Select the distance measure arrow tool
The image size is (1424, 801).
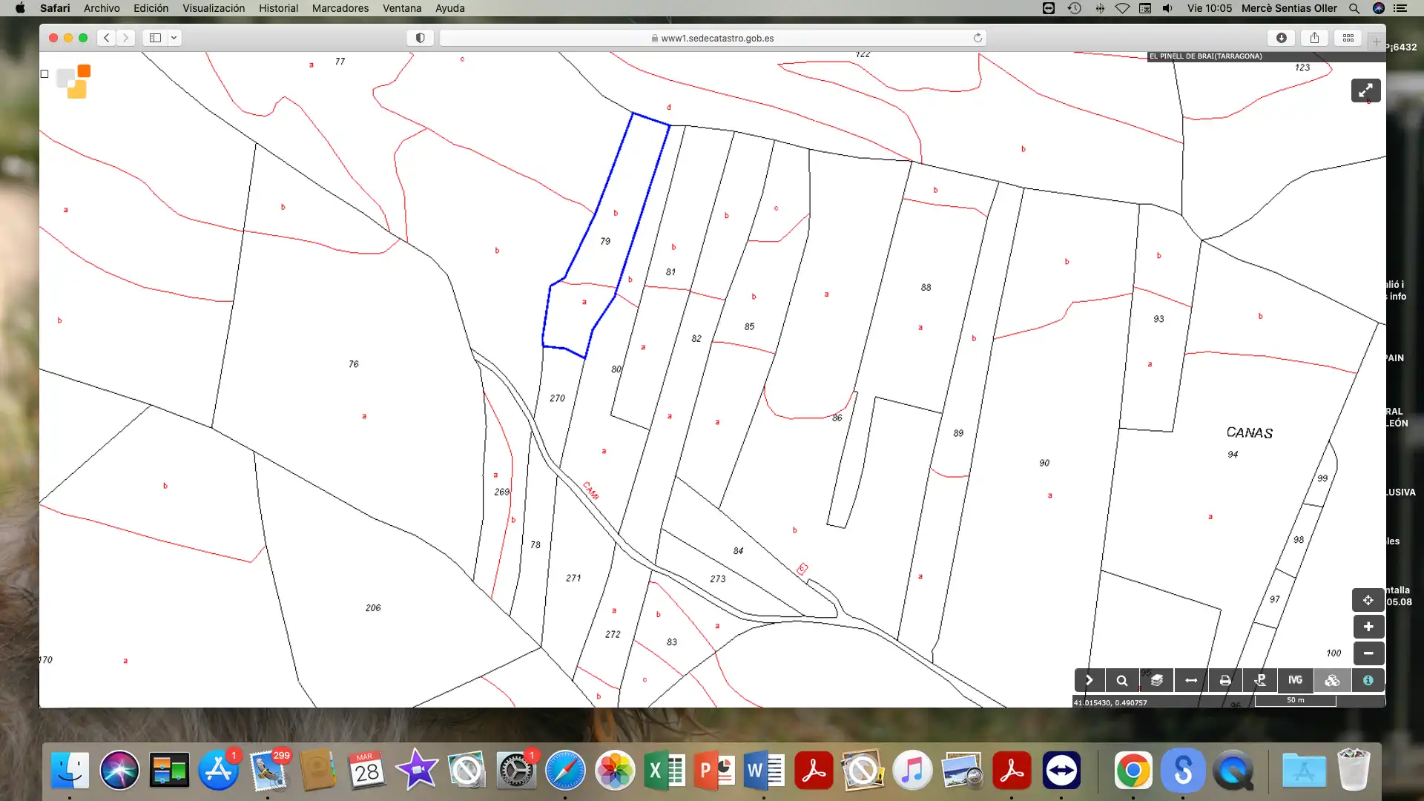click(x=1191, y=680)
